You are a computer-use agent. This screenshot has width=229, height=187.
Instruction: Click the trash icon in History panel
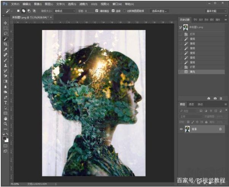(x=221, y=98)
